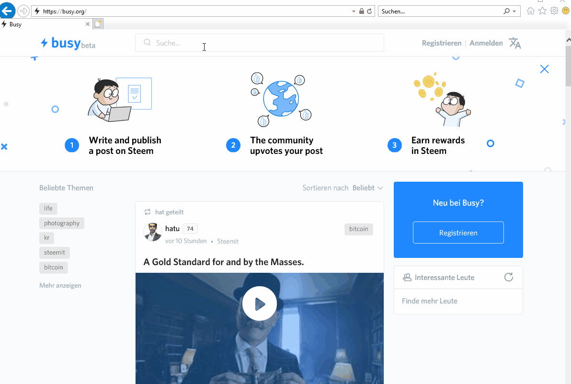Image resolution: width=571 pixels, height=384 pixels.
Task: Click the busy beta logo
Action: click(68, 43)
